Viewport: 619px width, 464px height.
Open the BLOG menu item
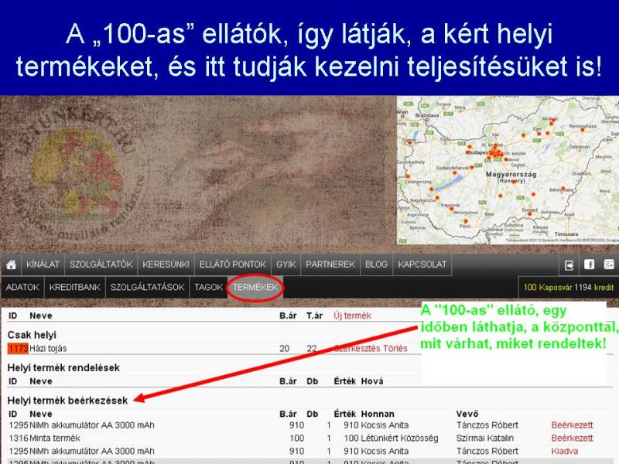(376, 264)
